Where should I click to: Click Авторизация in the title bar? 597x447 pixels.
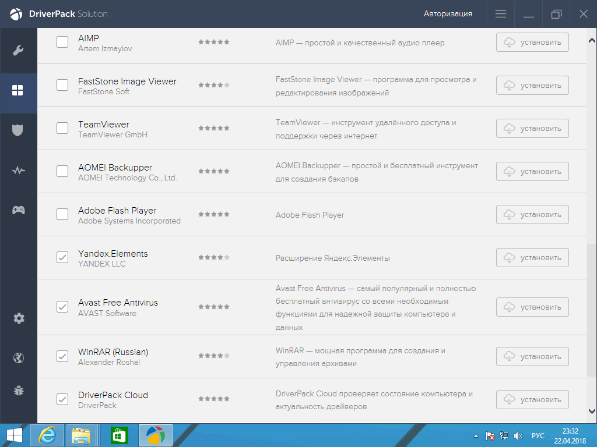pos(448,14)
